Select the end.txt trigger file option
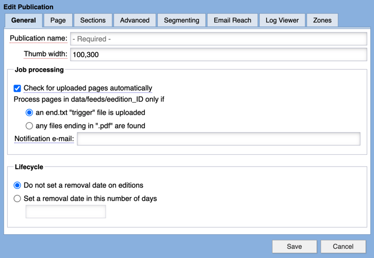Viewport: 374px width, 258px height. pyautogui.click(x=29, y=112)
